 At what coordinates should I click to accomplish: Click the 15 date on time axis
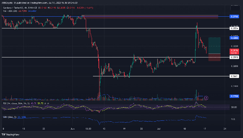pyautogui.click(x=23, y=129)
